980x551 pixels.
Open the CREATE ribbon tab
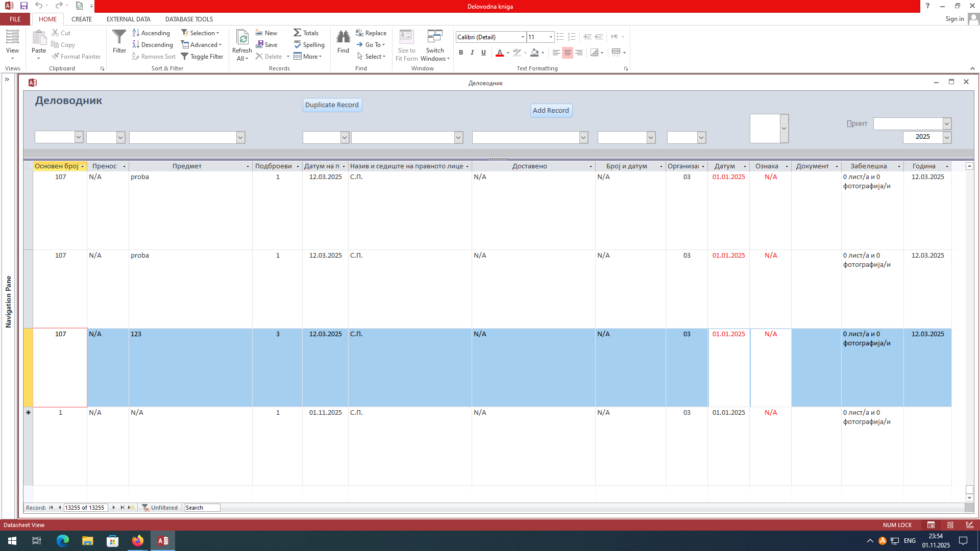click(x=82, y=19)
